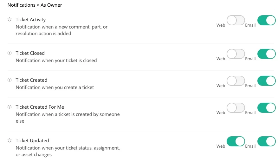Turn off Email for Ticket Created For Me
This screenshot has width=278, height=160.
point(266,108)
